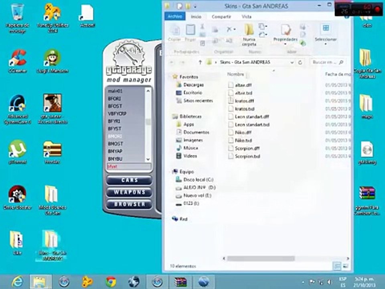385x289 pixels.
Task: Open uTorrent desktop shortcut
Action: (17, 152)
